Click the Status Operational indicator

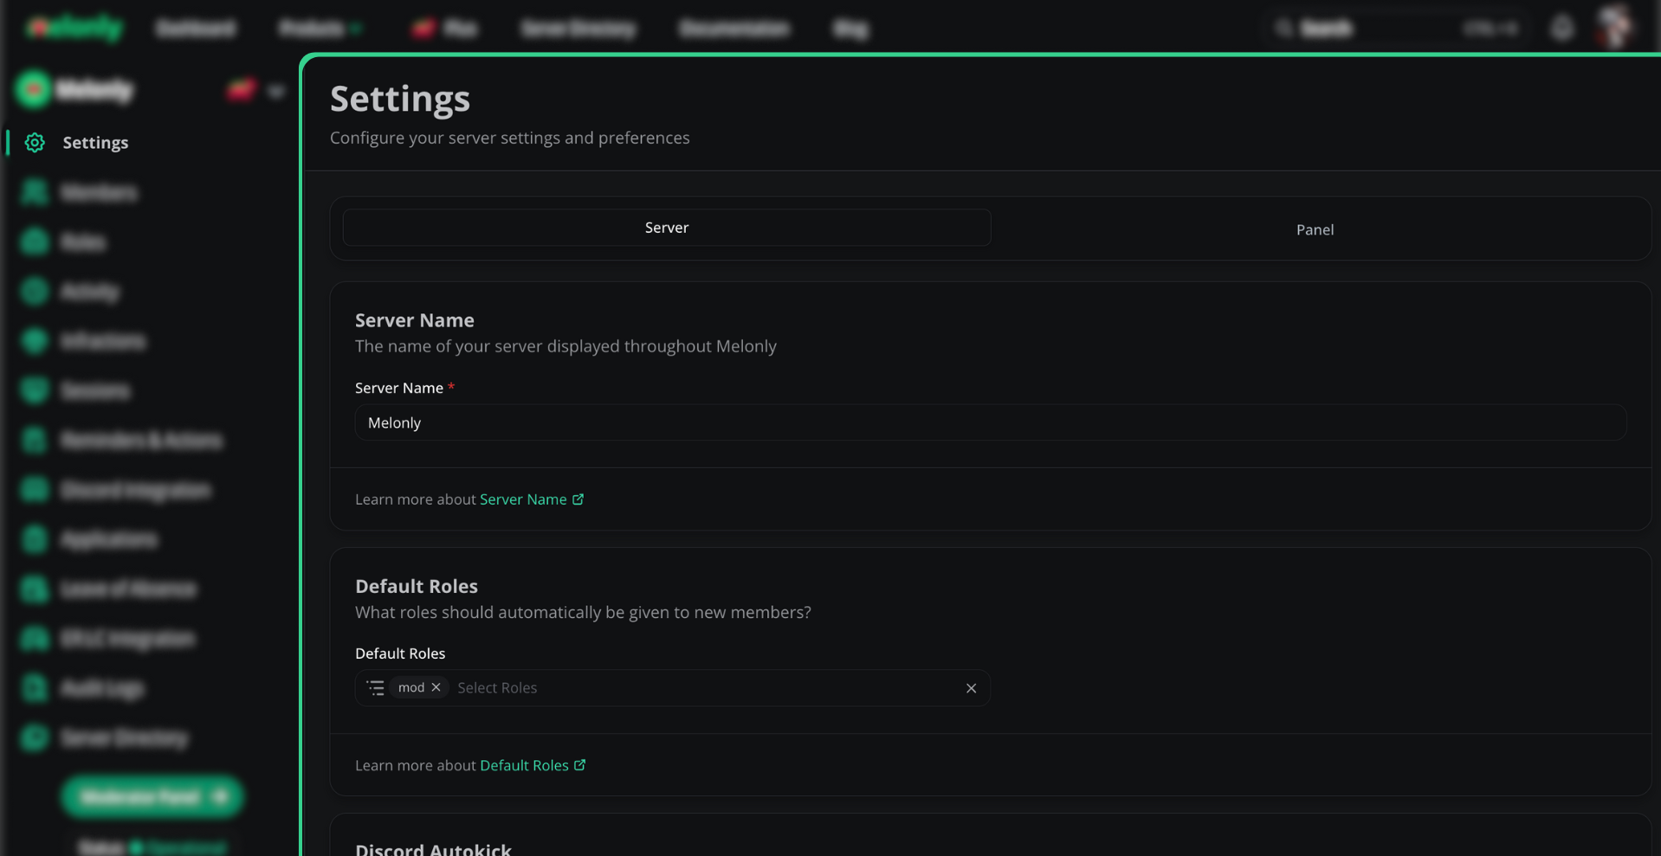tap(152, 846)
